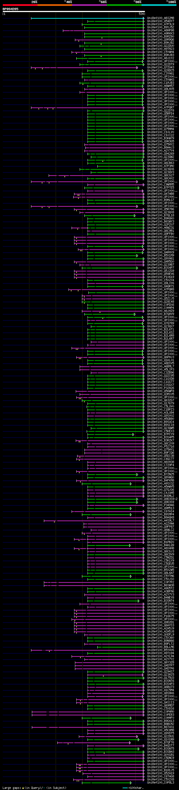The image size is (179, 790).
Task: Select label UniRef100_A8DSV5
Action: (x=161, y=363)
